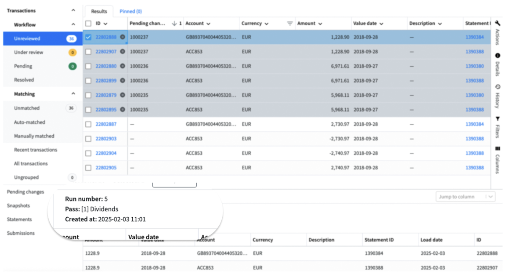Open the Jump to column dropdown
Screen dimensions: 505x277
tap(465, 197)
